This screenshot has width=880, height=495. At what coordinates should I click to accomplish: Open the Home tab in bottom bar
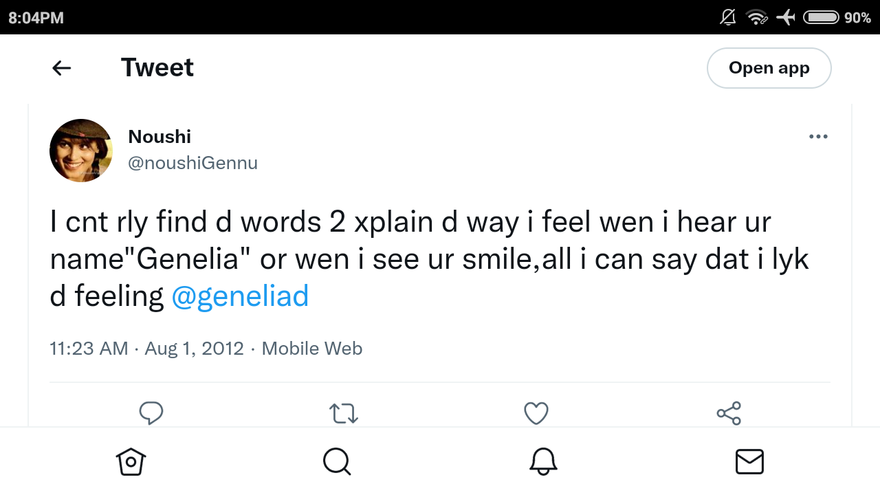(x=131, y=461)
